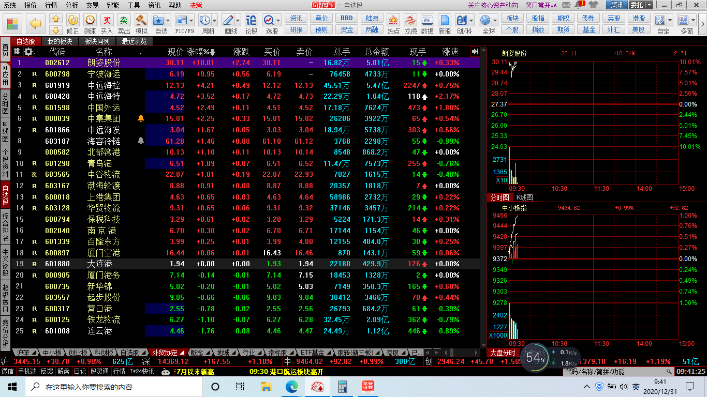
Task: Select the ETF基金 bottom tab
Action: tap(315, 353)
